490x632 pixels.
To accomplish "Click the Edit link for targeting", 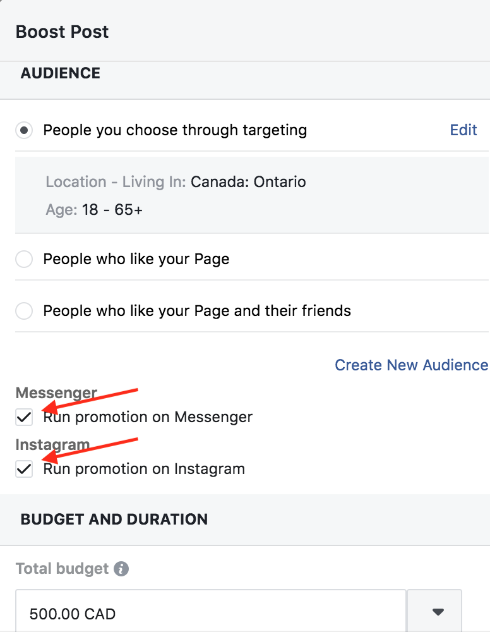I will click(463, 130).
